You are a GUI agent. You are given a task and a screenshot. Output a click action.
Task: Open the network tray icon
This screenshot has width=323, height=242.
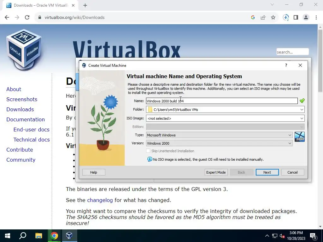coord(275,236)
